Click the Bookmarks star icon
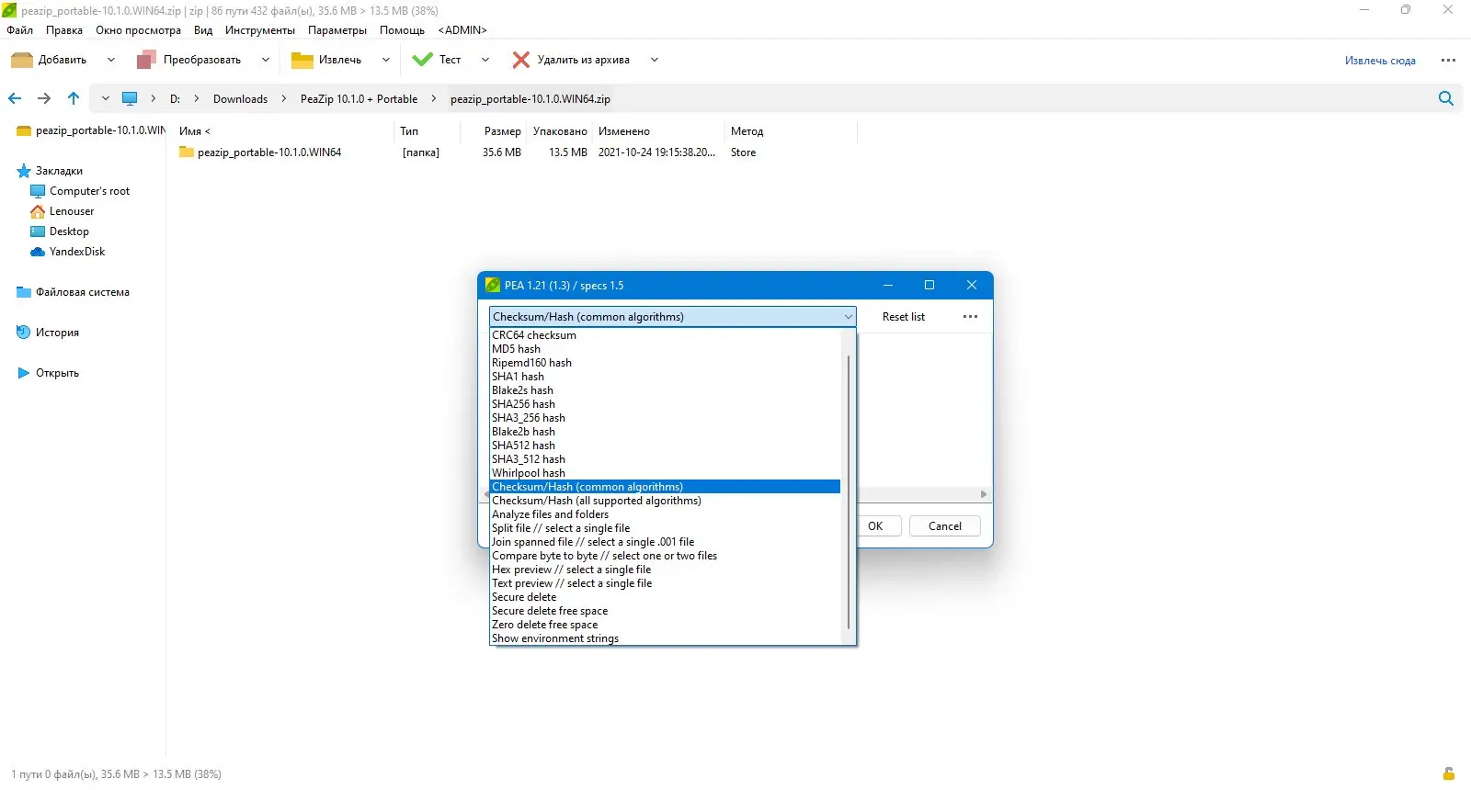The width and height of the screenshot is (1471, 790). point(24,171)
